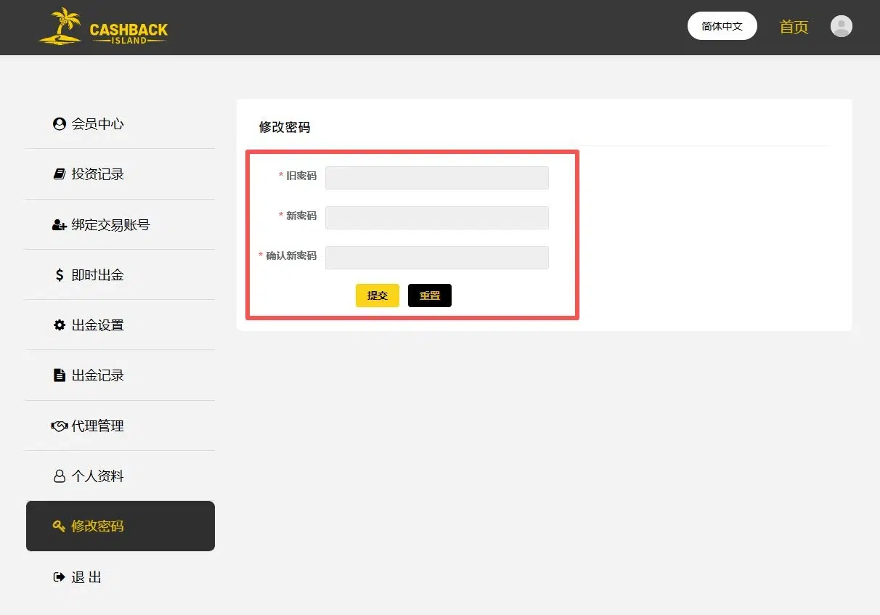Click the 投资记录 book icon
The width and height of the screenshot is (880, 615).
point(60,174)
